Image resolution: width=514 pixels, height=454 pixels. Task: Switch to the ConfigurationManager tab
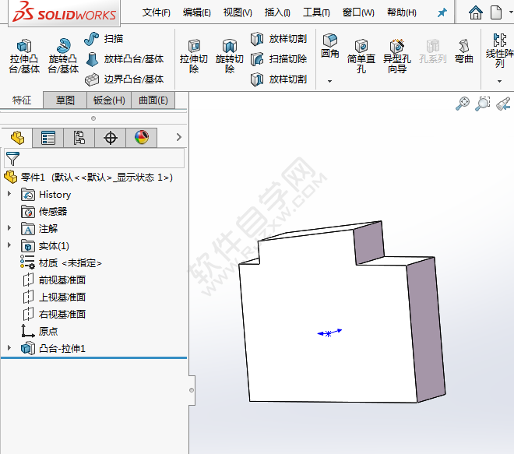(79, 138)
